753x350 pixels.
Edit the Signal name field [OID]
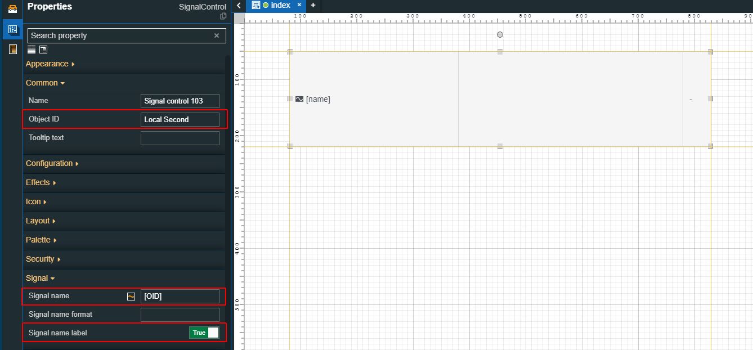180,296
